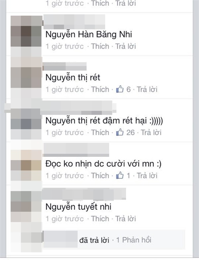199x260 pixels.
Task: Click Trả lời under 'Nguyễn Hàn Băng Nhi'
Action: pos(126,46)
